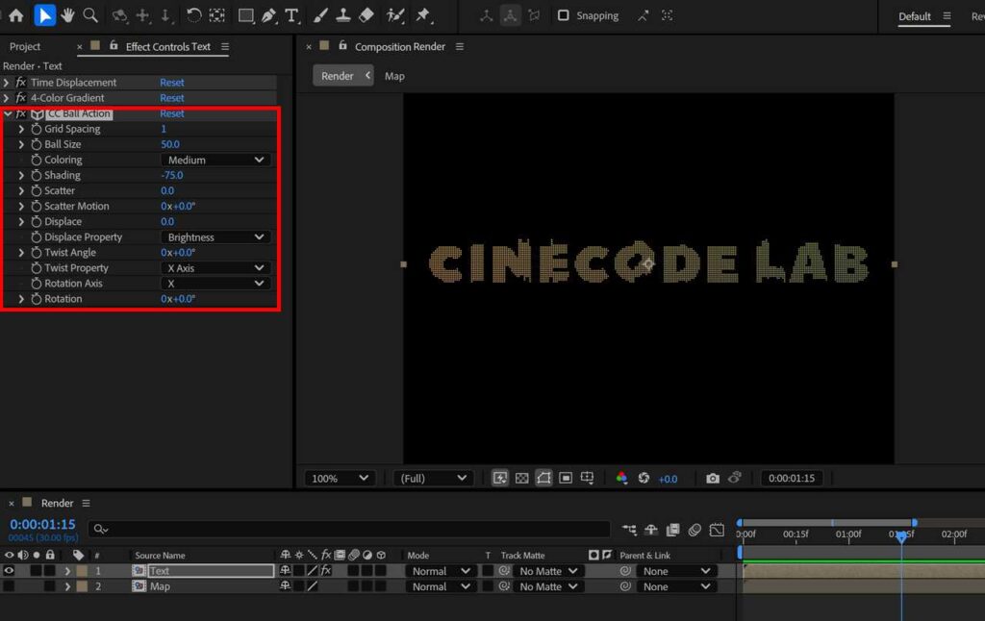
Task: Click the channel RGB color icon
Action: 621,479
